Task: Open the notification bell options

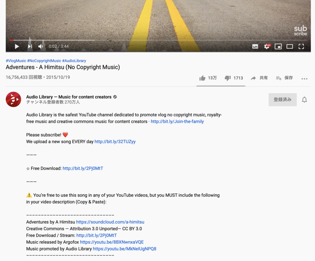Action: pos(304,100)
